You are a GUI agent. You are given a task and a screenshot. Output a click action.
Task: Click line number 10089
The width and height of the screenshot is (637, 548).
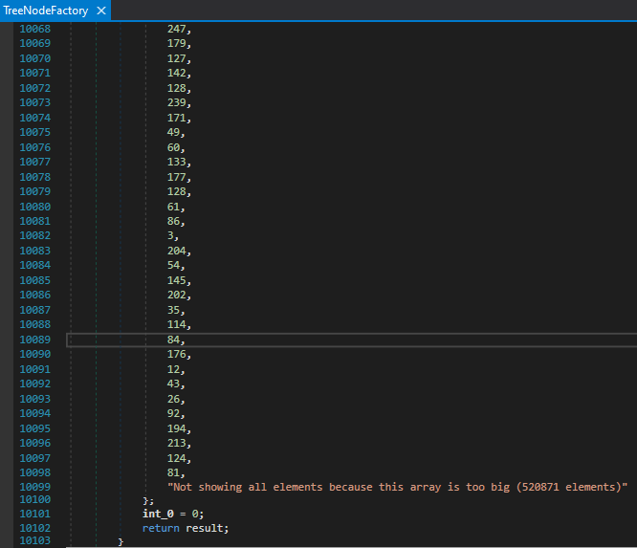coord(35,340)
